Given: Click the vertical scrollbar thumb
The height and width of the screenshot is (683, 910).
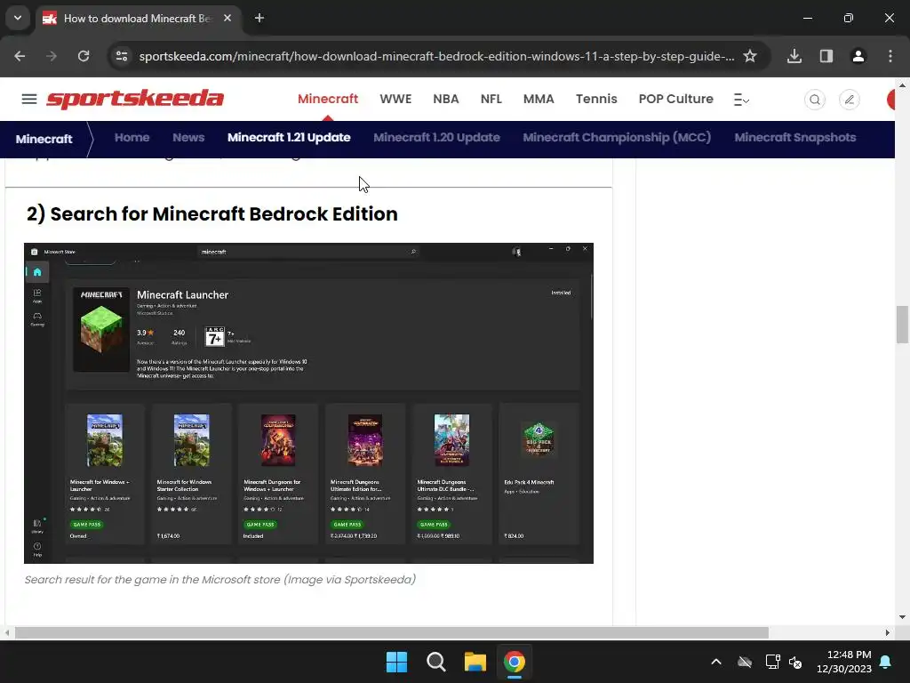Looking at the screenshot, I should tap(902, 325).
